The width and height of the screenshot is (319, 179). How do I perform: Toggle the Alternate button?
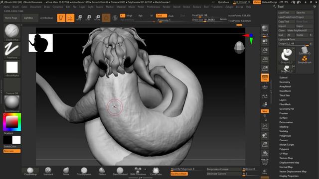click(x=12, y=151)
